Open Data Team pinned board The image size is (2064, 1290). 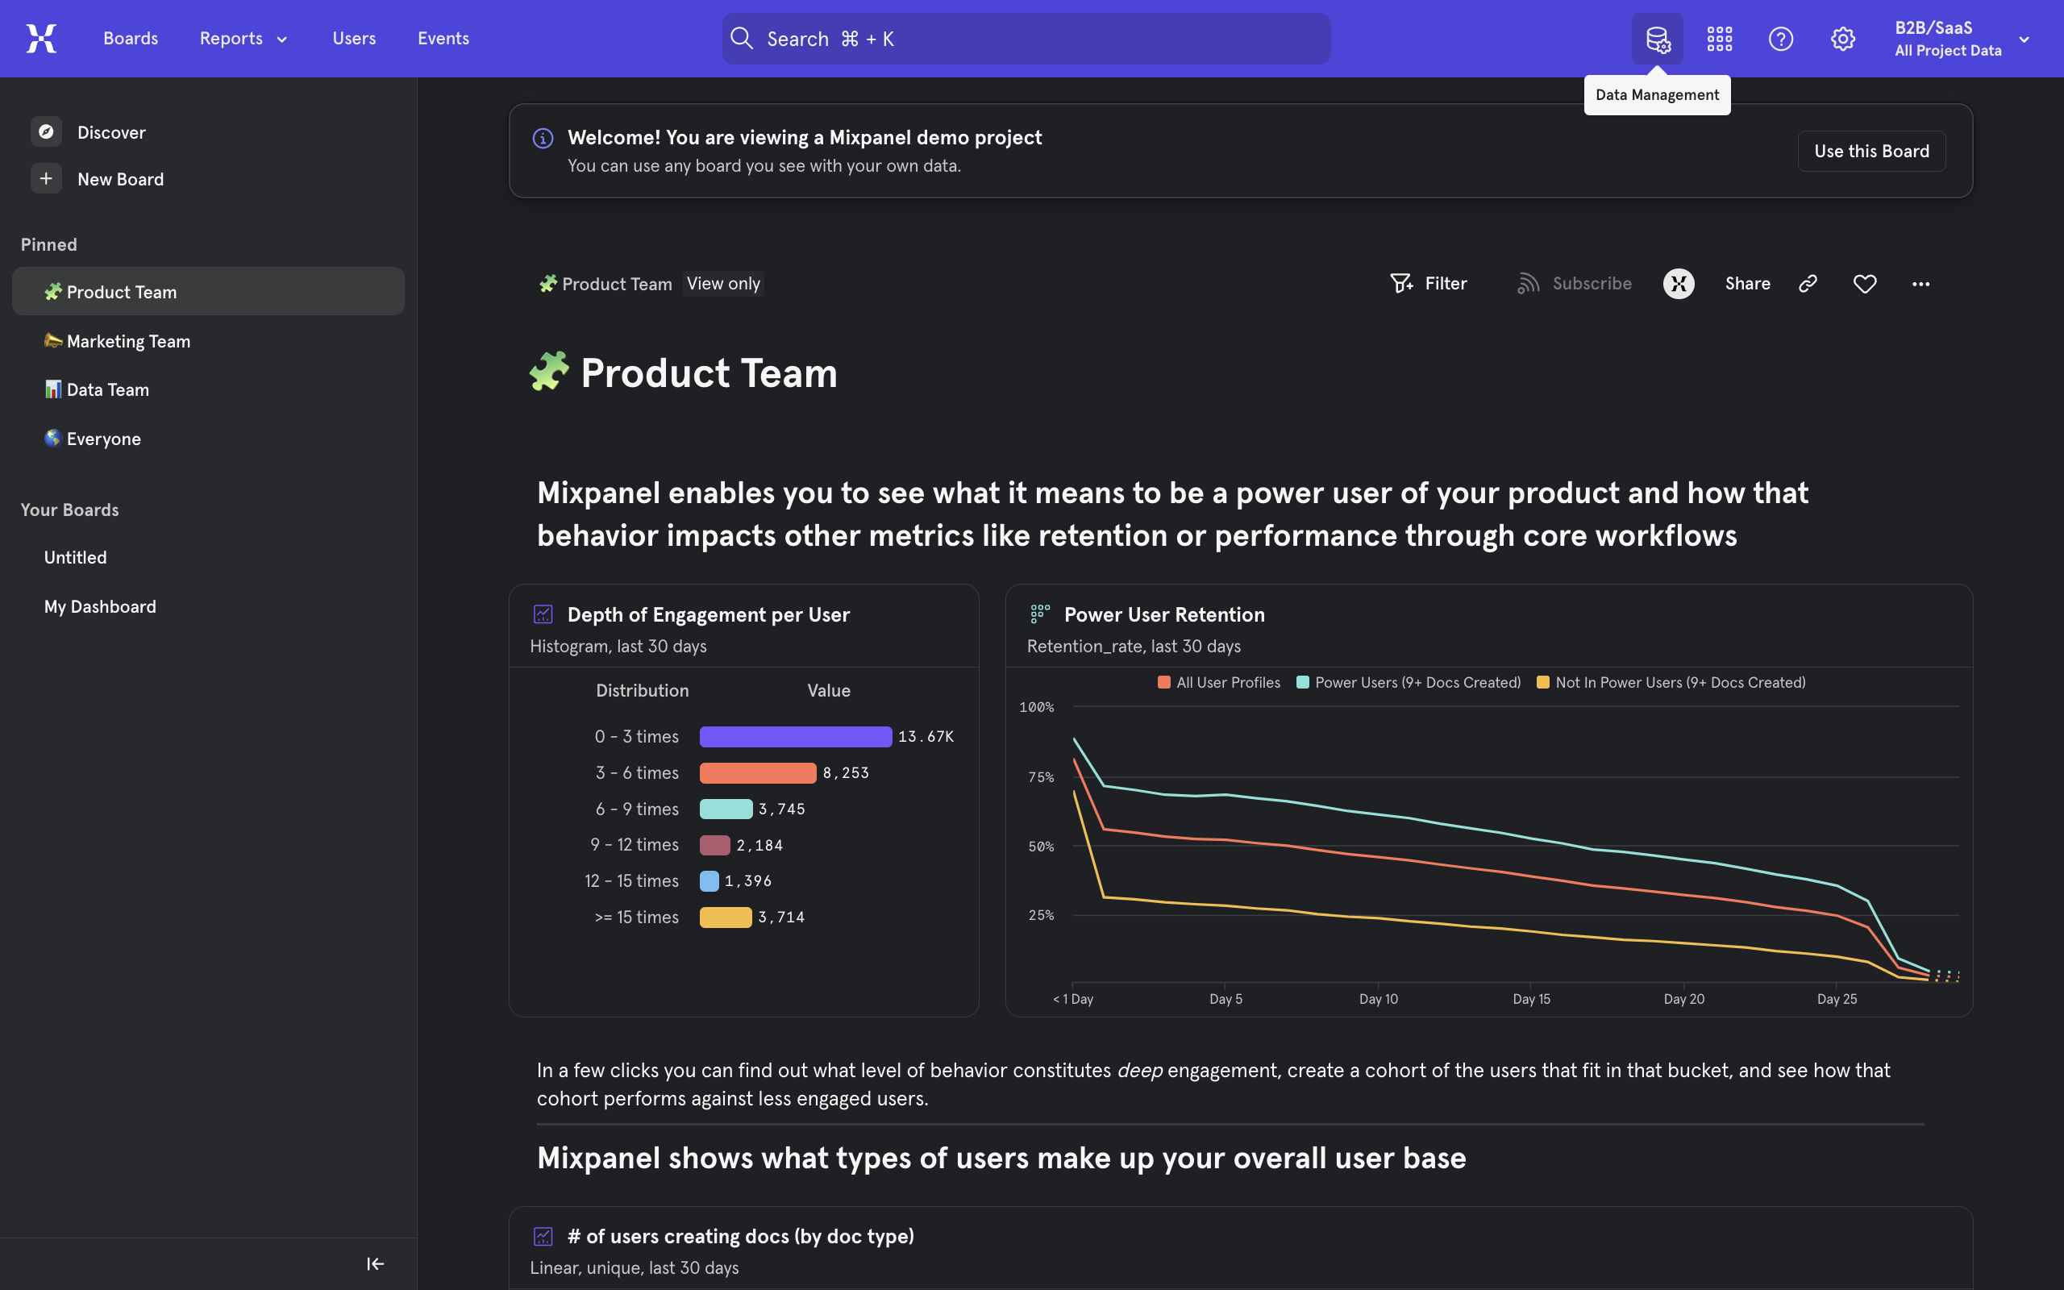pos(208,389)
